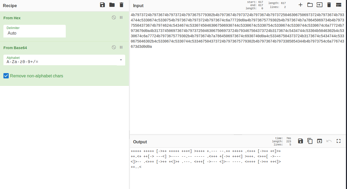Disable the From Hex operation
The width and height of the screenshot is (347, 189).
pyautogui.click(x=114, y=17)
